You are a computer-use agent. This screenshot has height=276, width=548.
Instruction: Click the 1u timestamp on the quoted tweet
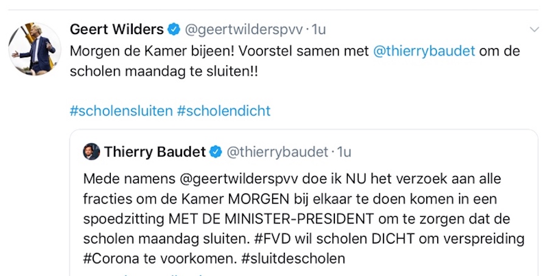(x=344, y=152)
